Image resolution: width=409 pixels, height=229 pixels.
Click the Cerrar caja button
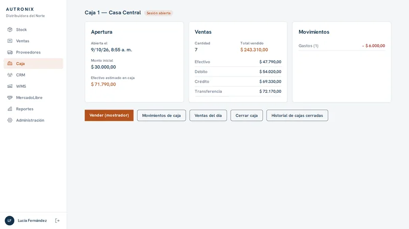[x=246, y=115]
